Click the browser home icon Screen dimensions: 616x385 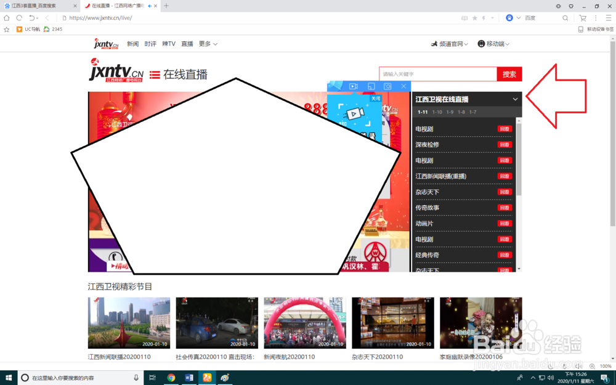click(x=7, y=18)
